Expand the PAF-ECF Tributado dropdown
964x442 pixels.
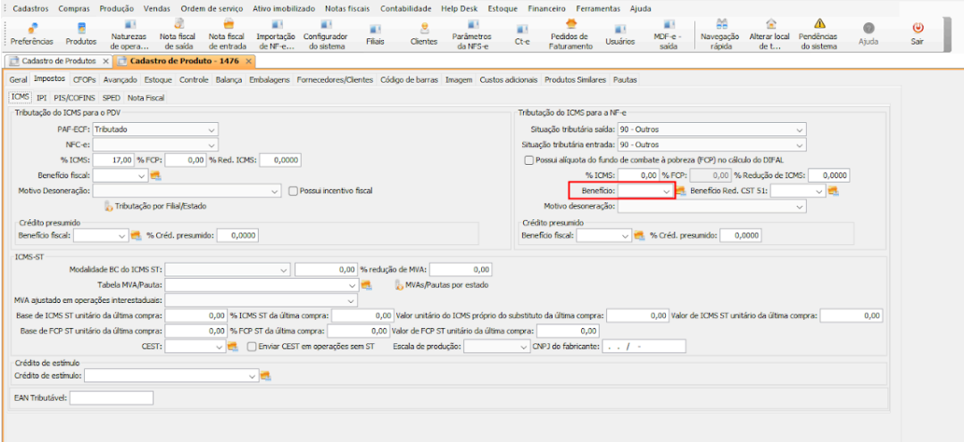click(x=212, y=129)
